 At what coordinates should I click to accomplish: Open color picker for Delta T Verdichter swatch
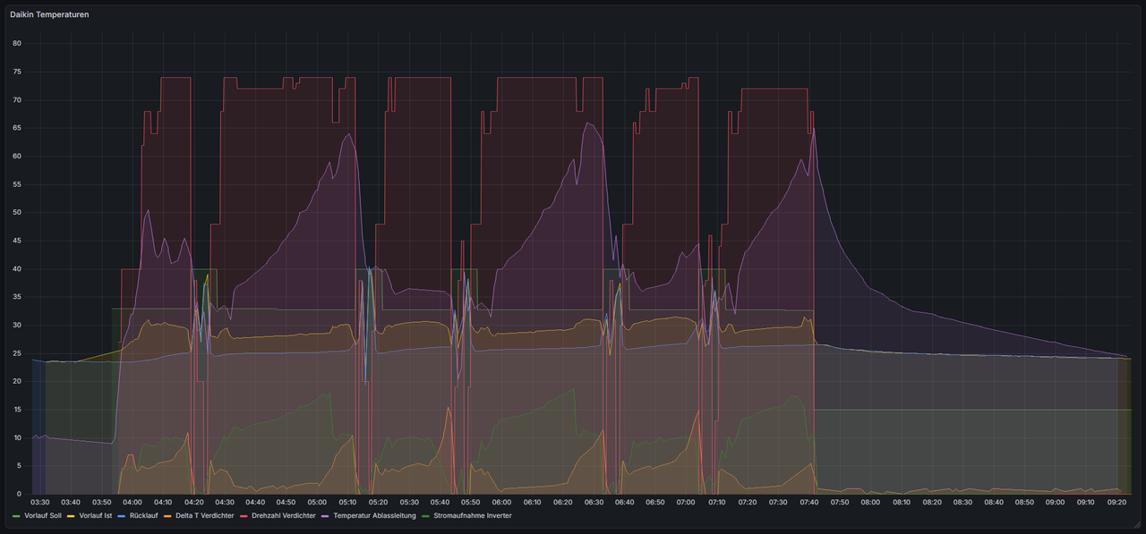(169, 516)
